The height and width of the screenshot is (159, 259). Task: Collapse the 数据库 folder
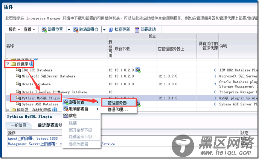click(8, 64)
